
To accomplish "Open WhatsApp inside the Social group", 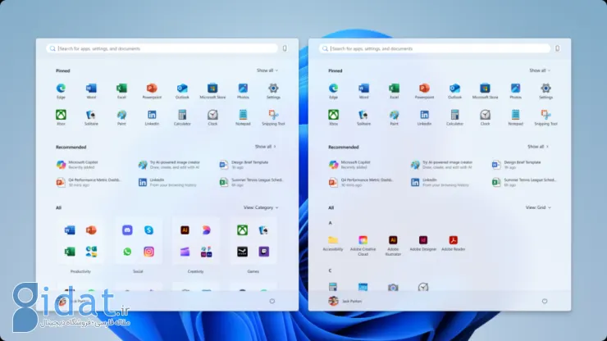I will tap(128, 252).
